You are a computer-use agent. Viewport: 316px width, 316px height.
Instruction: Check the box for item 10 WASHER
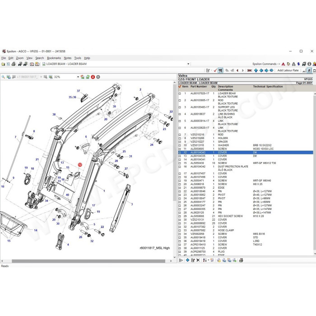(x=180, y=145)
